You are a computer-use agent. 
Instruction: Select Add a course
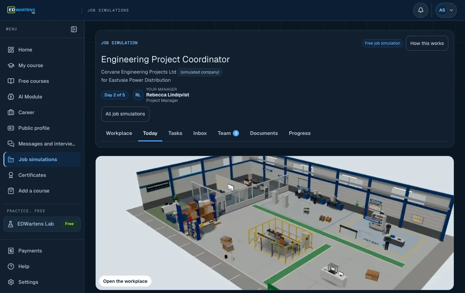(x=42, y=191)
